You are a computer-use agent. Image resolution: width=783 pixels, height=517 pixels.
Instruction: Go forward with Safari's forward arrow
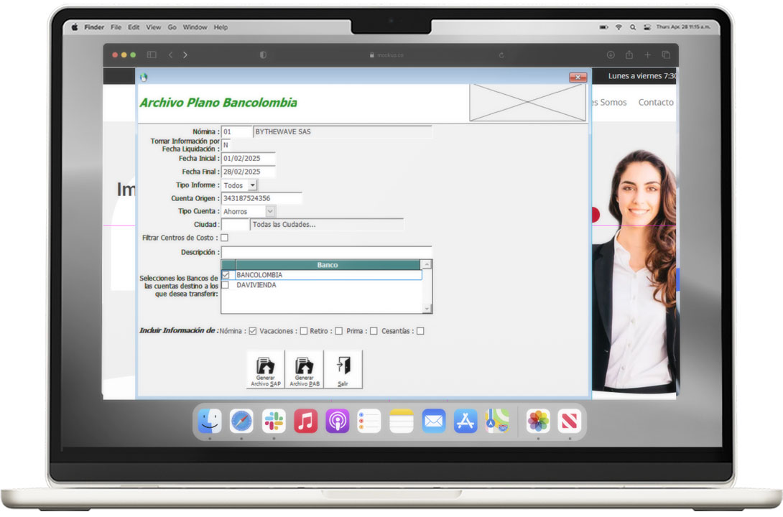click(x=185, y=55)
